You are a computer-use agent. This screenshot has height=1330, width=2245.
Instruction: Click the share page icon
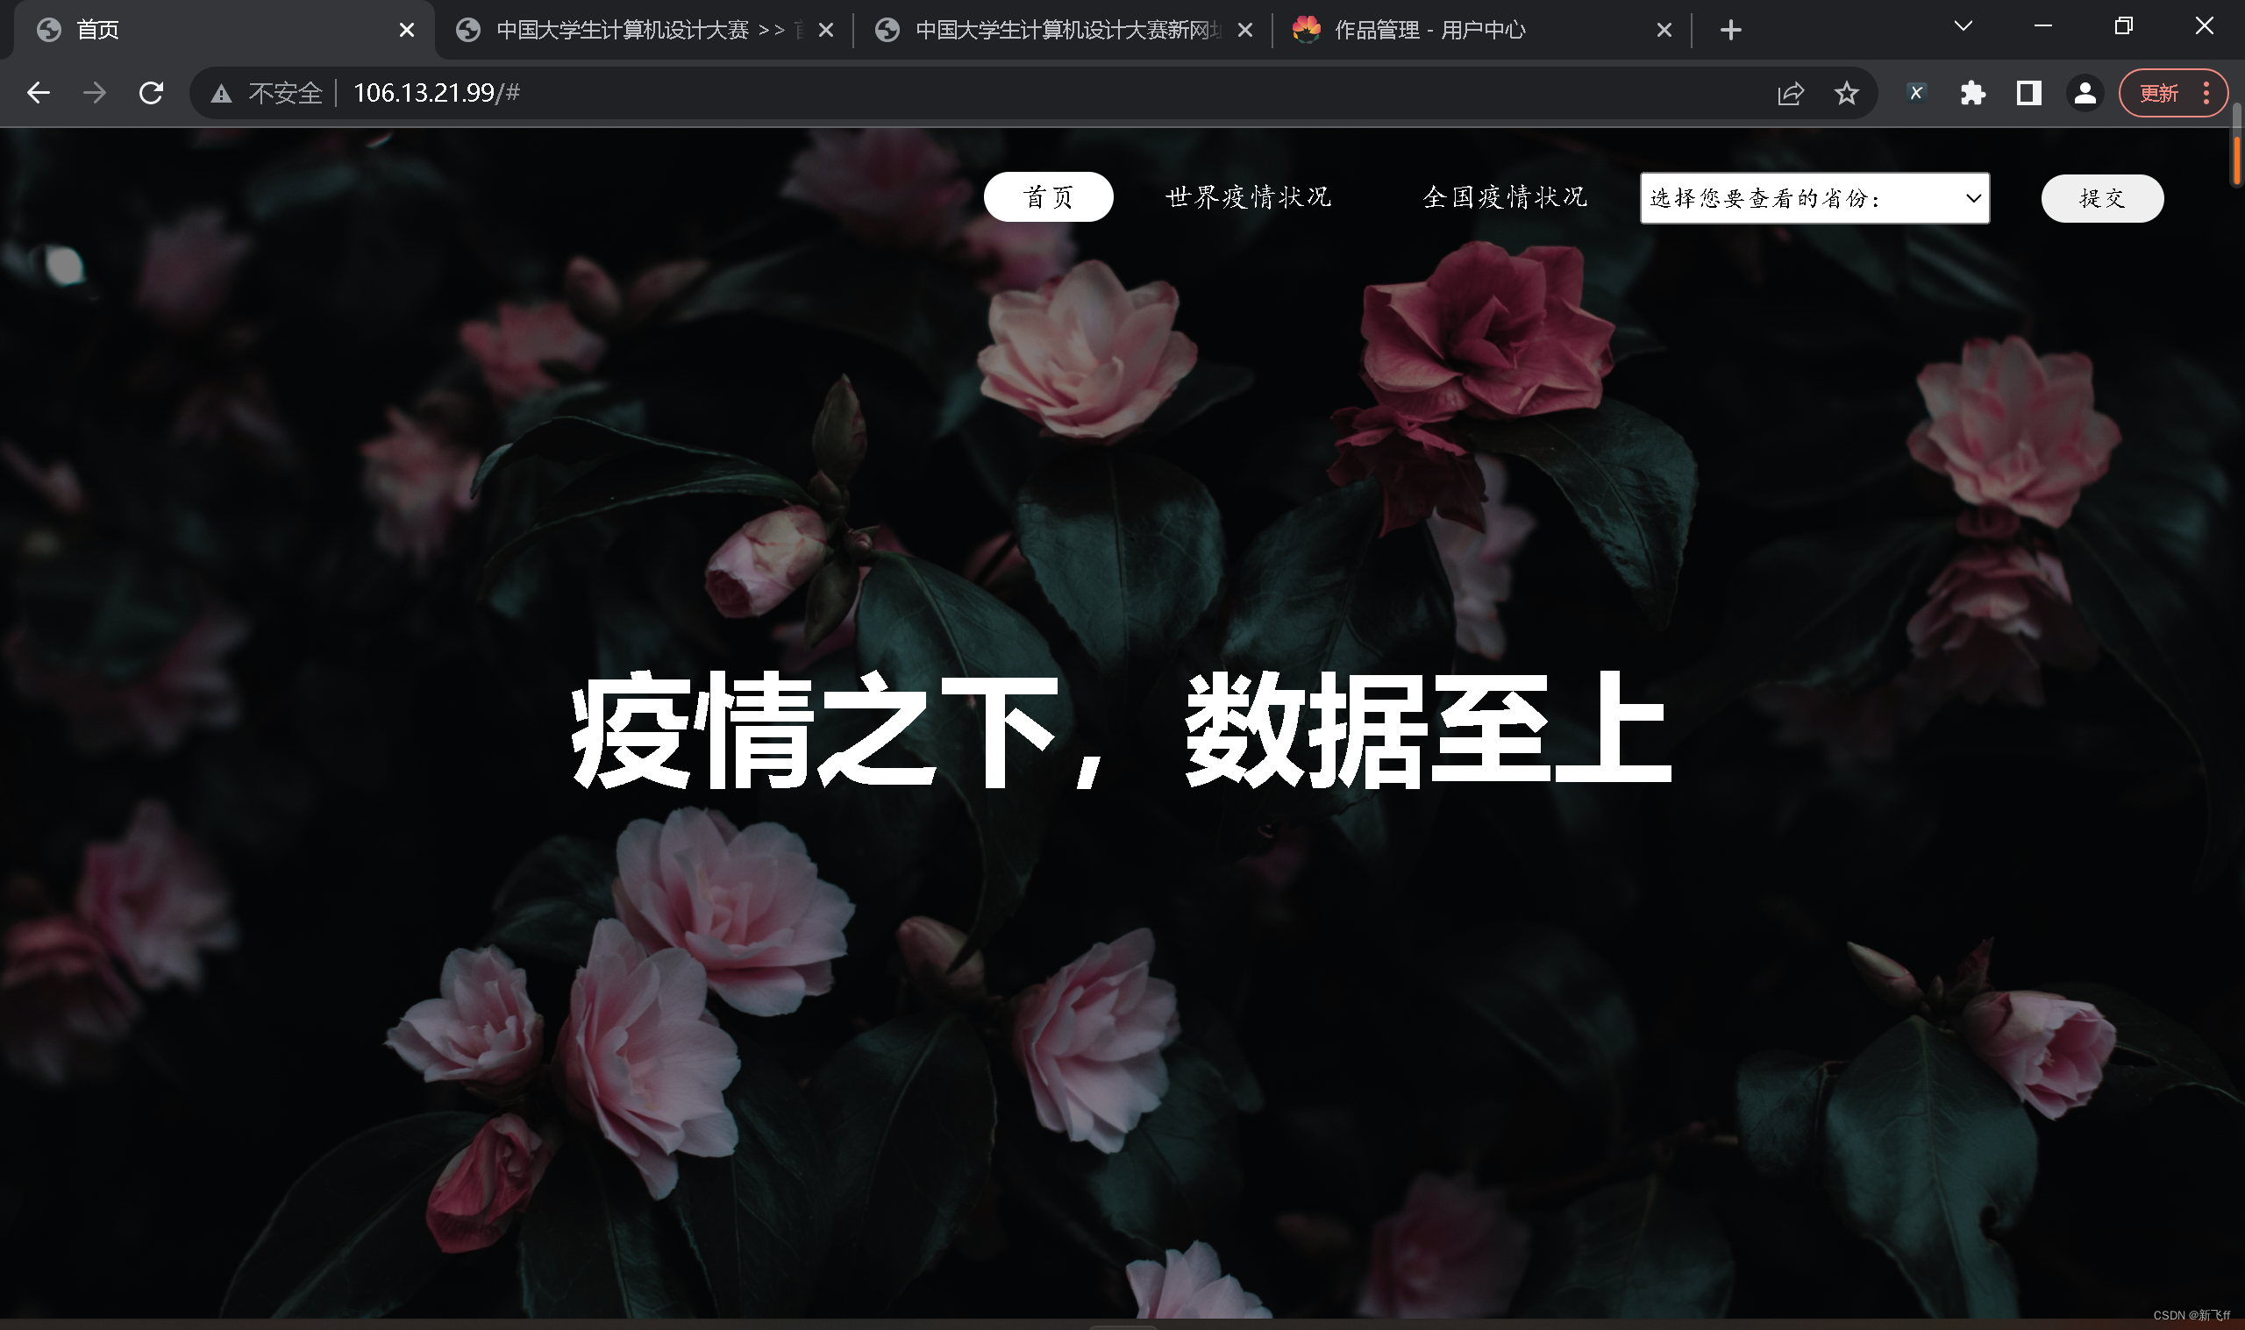pos(1790,93)
